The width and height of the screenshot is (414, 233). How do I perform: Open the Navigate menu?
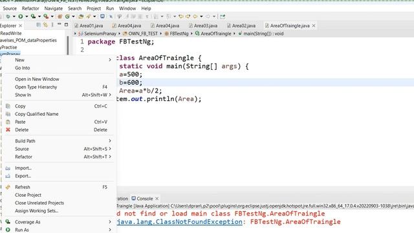pyautogui.click(x=53, y=8)
